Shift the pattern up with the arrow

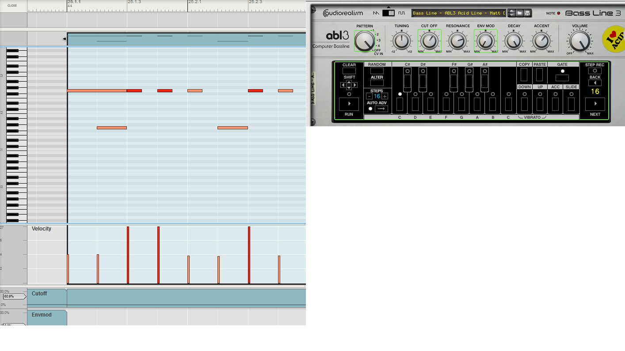349,82
